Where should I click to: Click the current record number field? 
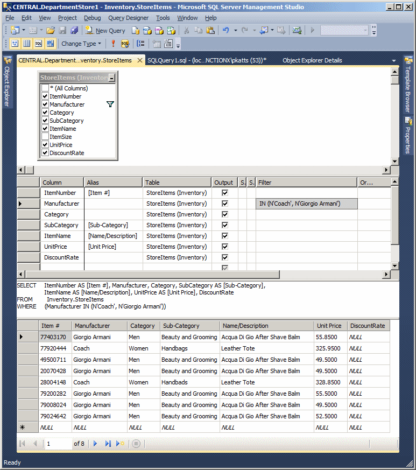[59, 444]
